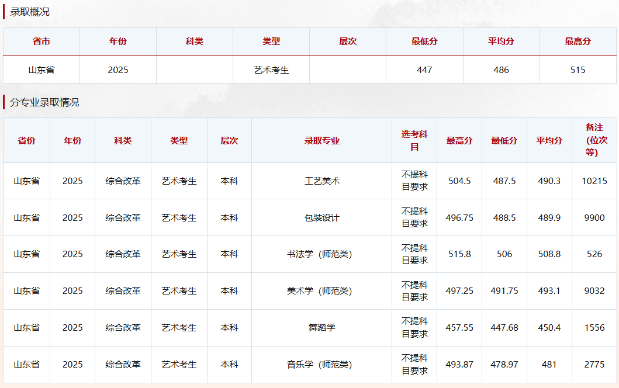This screenshot has width=619, height=388.
Task: Select the highest score 457.55
Action: (459, 328)
